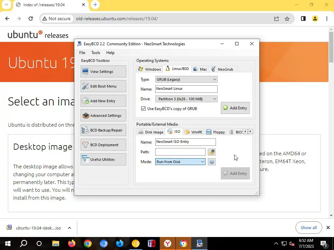The width and height of the screenshot is (334, 250).
Task: Open Useful Utilities section
Action: point(103,160)
